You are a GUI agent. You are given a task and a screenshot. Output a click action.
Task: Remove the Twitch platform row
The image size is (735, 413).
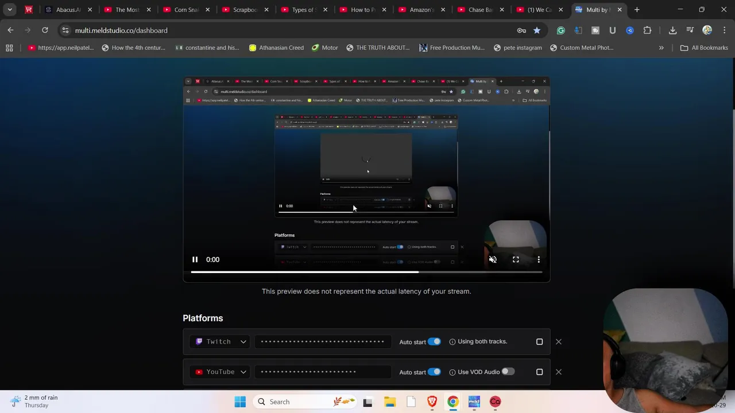point(558,342)
